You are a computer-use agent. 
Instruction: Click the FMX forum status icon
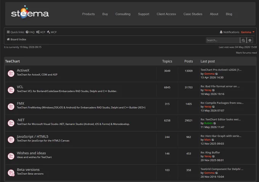pyautogui.click(x=11, y=107)
